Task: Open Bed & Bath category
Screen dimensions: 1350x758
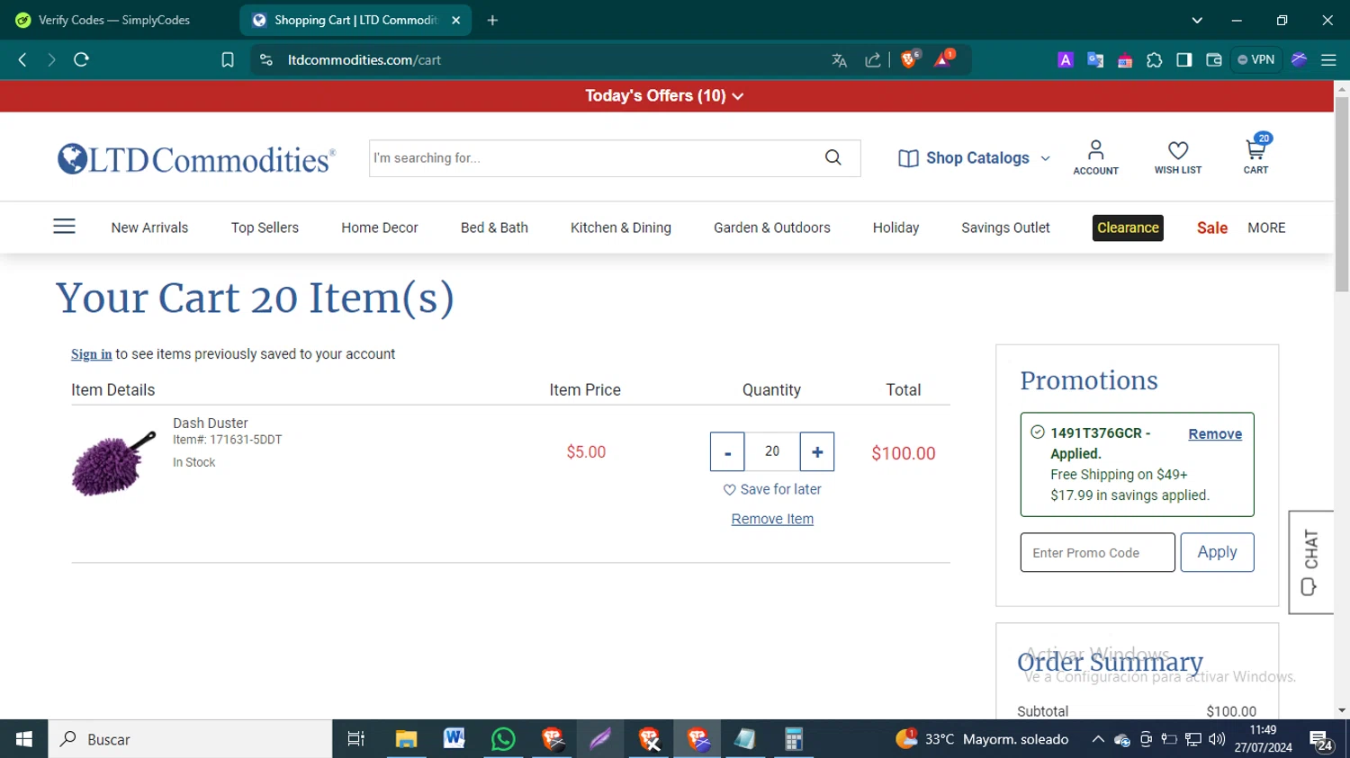Action: coord(494,227)
